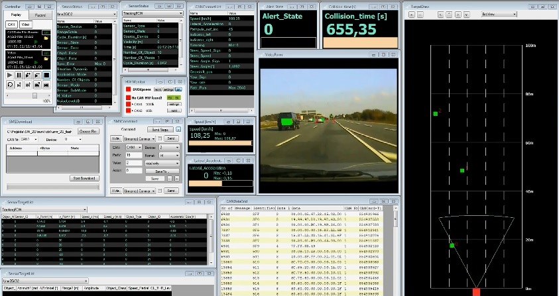Open the 'read only' dropdown in SMSCommand

click(162, 163)
